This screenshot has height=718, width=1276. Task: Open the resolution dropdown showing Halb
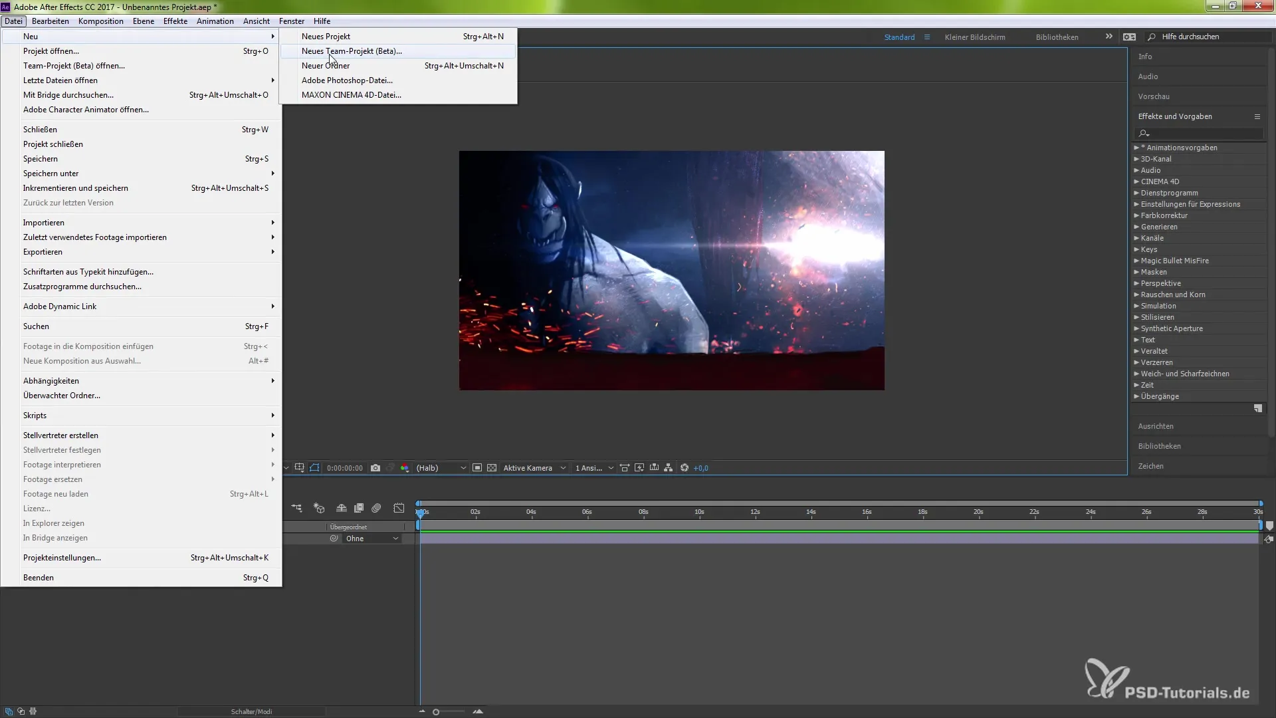tap(441, 468)
